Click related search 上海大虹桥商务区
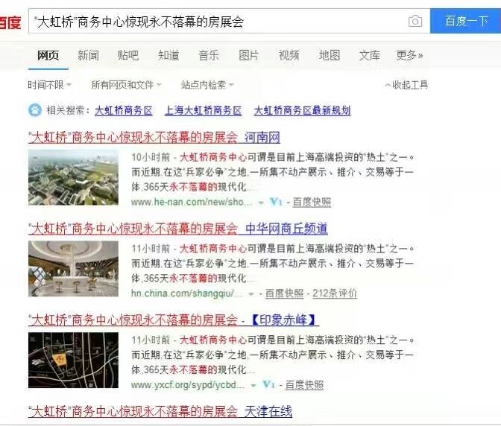501x426 pixels. (x=204, y=110)
